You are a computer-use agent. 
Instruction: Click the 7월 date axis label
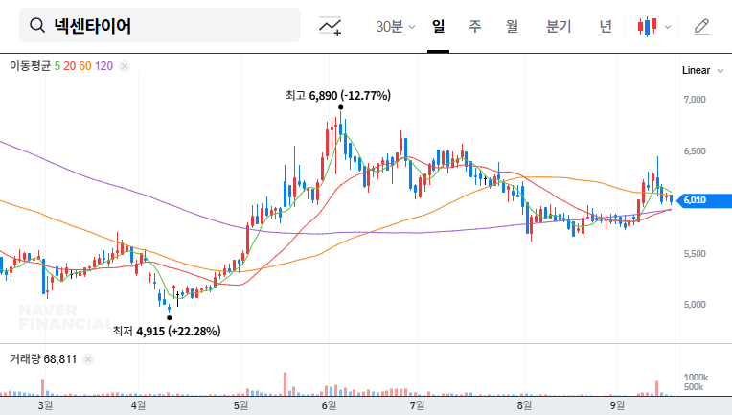coord(417,405)
